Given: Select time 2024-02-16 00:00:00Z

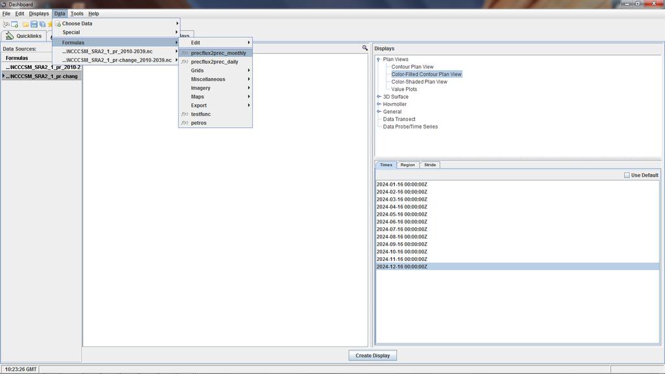Looking at the screenshot, I should click(518, 192).
